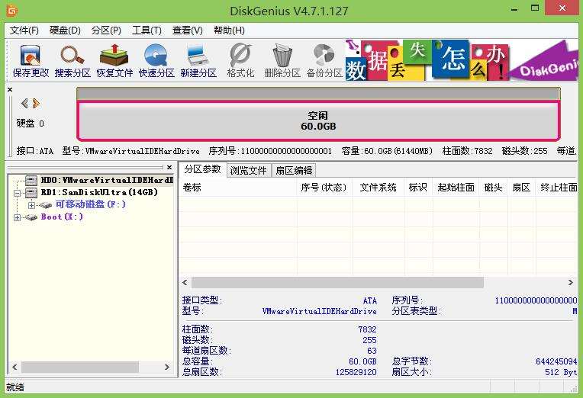
Task: Click the DiskGenius app icon in title bar
Action: point(12,11)
